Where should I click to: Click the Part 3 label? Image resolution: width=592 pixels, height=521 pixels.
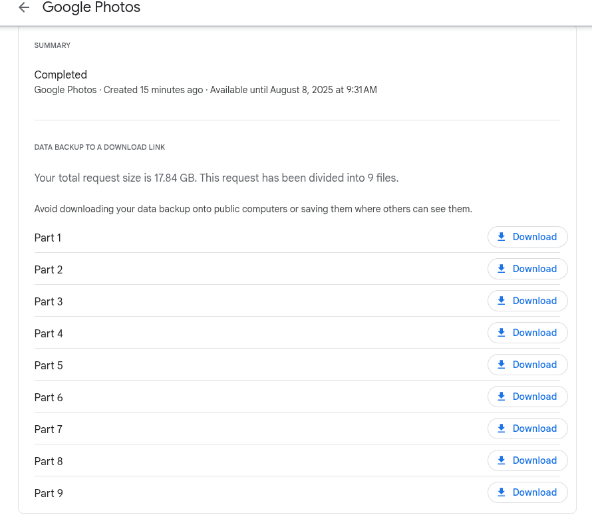[49, 301]
